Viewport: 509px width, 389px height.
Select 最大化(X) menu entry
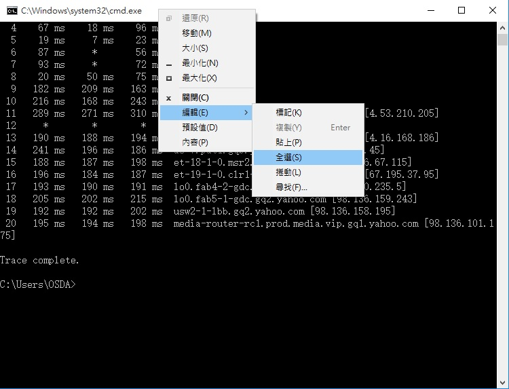200,78
